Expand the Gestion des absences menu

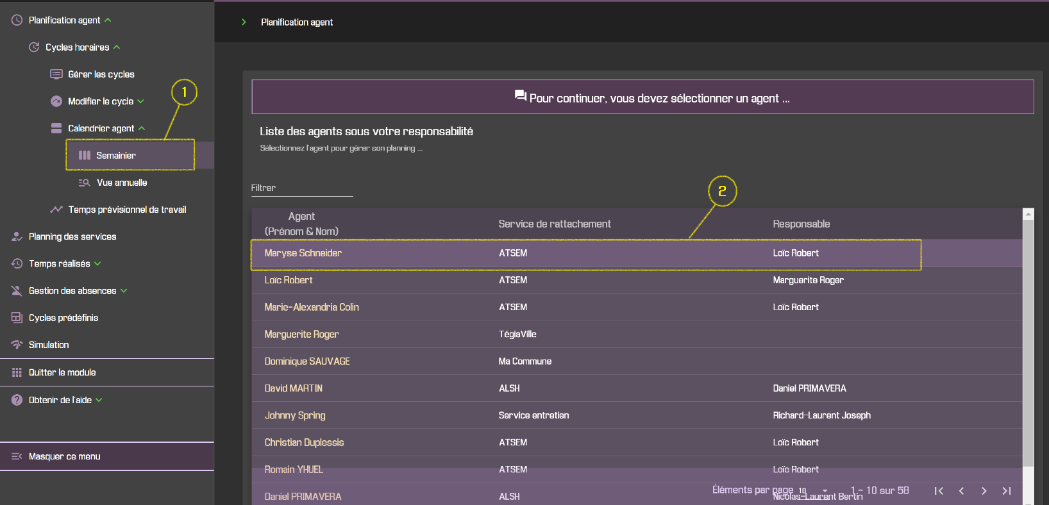124,291
